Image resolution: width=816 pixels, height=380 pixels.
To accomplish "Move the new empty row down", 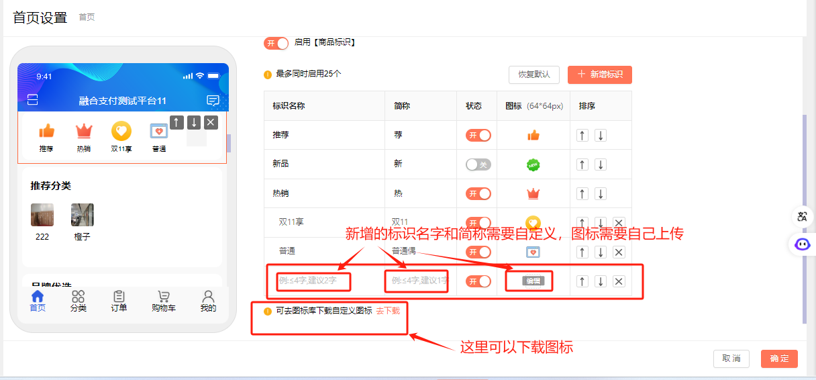I will point(601,281).
